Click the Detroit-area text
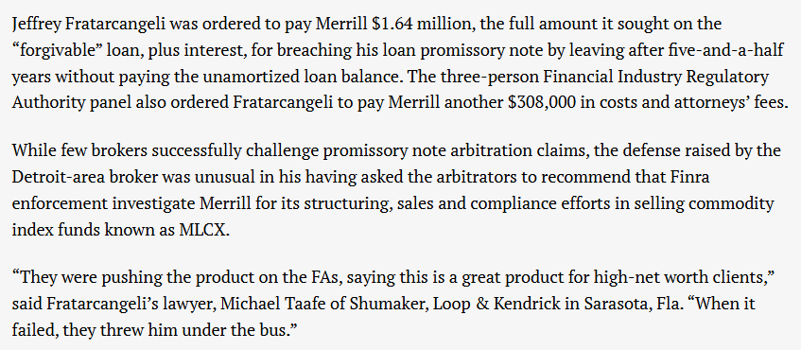 click(54, 177)
